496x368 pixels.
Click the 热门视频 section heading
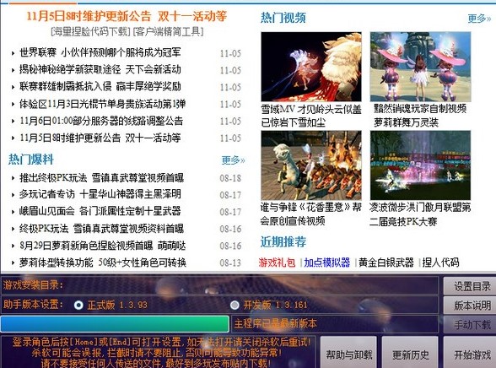[283, 18]
